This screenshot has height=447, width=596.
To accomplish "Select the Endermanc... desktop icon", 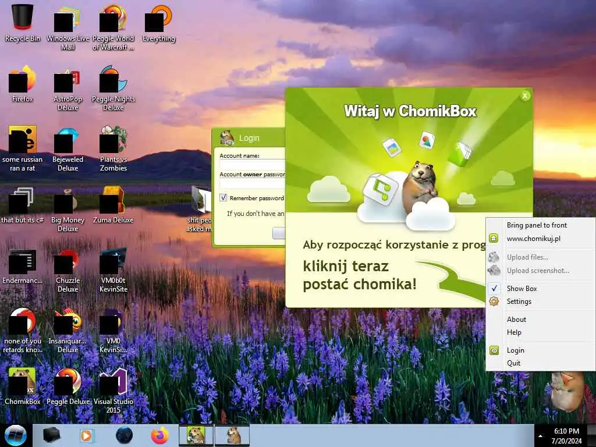I will pyautogui.click(x=23, y=266).
